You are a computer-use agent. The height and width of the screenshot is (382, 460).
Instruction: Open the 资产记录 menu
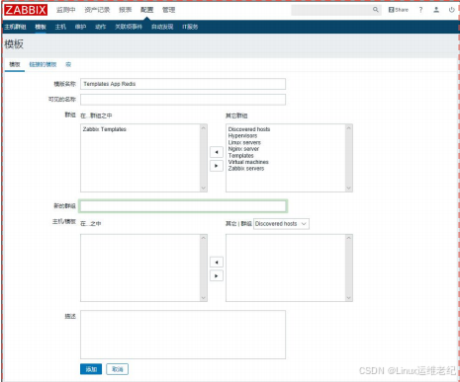point(97,10)
